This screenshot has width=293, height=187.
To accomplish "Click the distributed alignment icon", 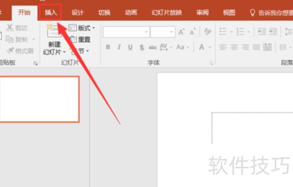I will click(267, 47).
